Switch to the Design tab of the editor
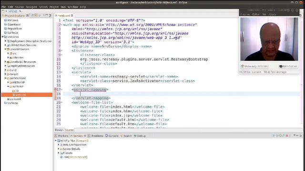 point(59,130)
